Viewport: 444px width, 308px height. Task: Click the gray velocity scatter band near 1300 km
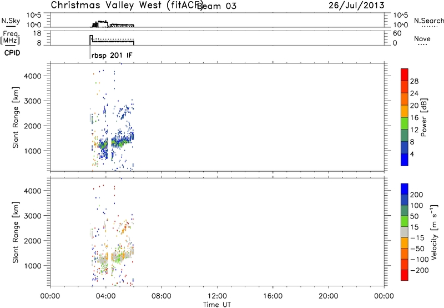pos(115,257)
